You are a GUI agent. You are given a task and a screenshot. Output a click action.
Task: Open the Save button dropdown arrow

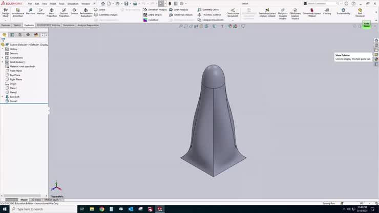coord(130,4)
